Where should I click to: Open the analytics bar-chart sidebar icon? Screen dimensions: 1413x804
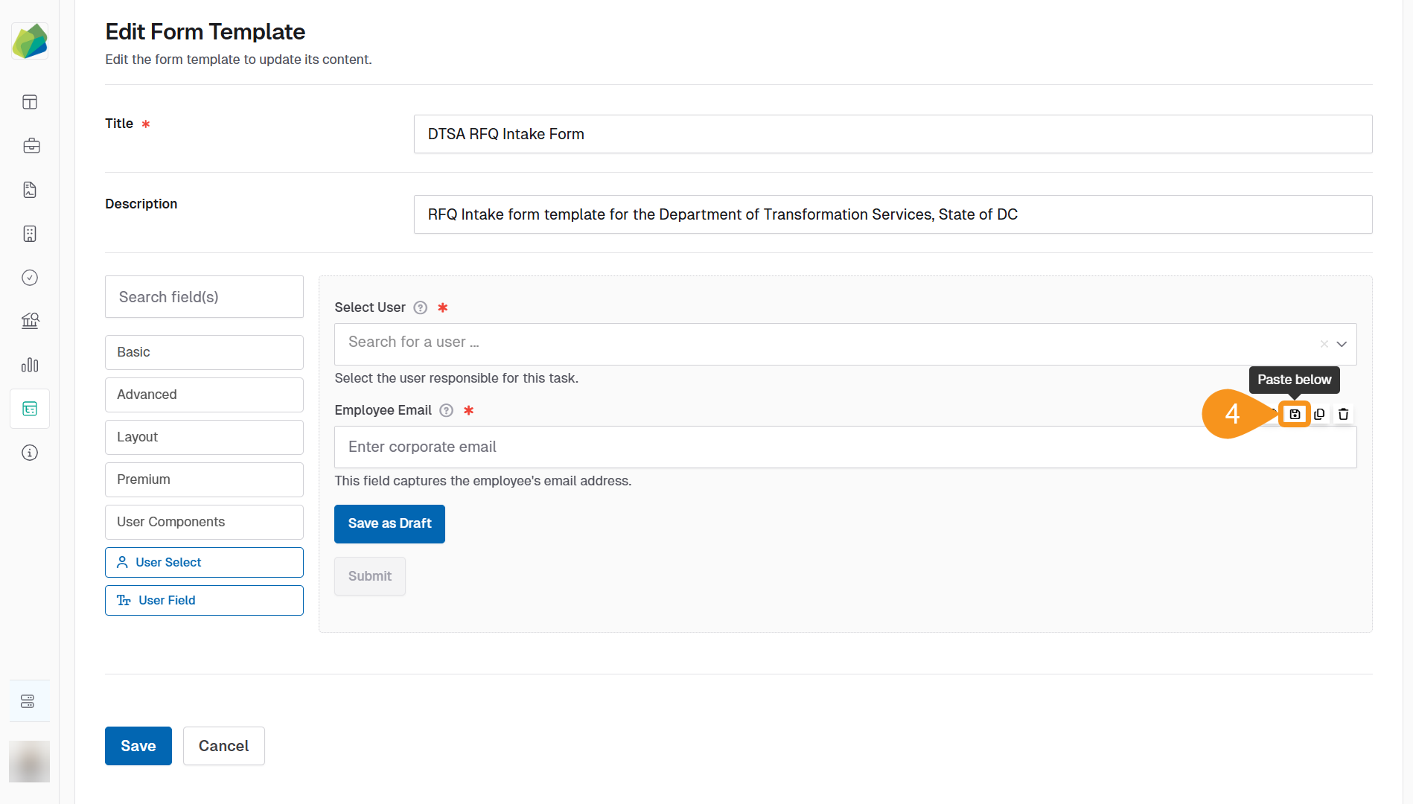[x=30, y=365]
